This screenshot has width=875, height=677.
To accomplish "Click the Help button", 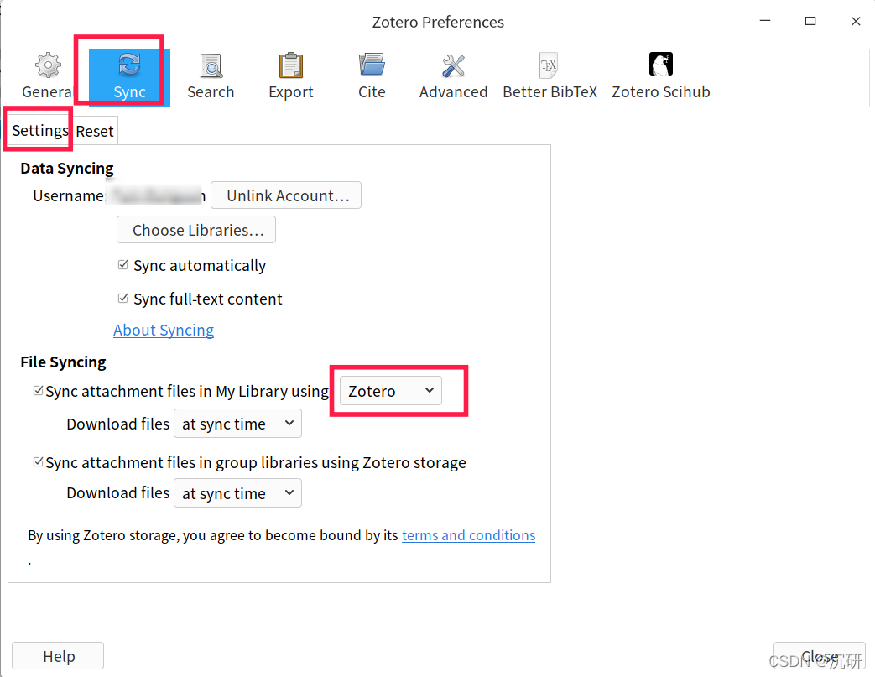I will (58, 656).
